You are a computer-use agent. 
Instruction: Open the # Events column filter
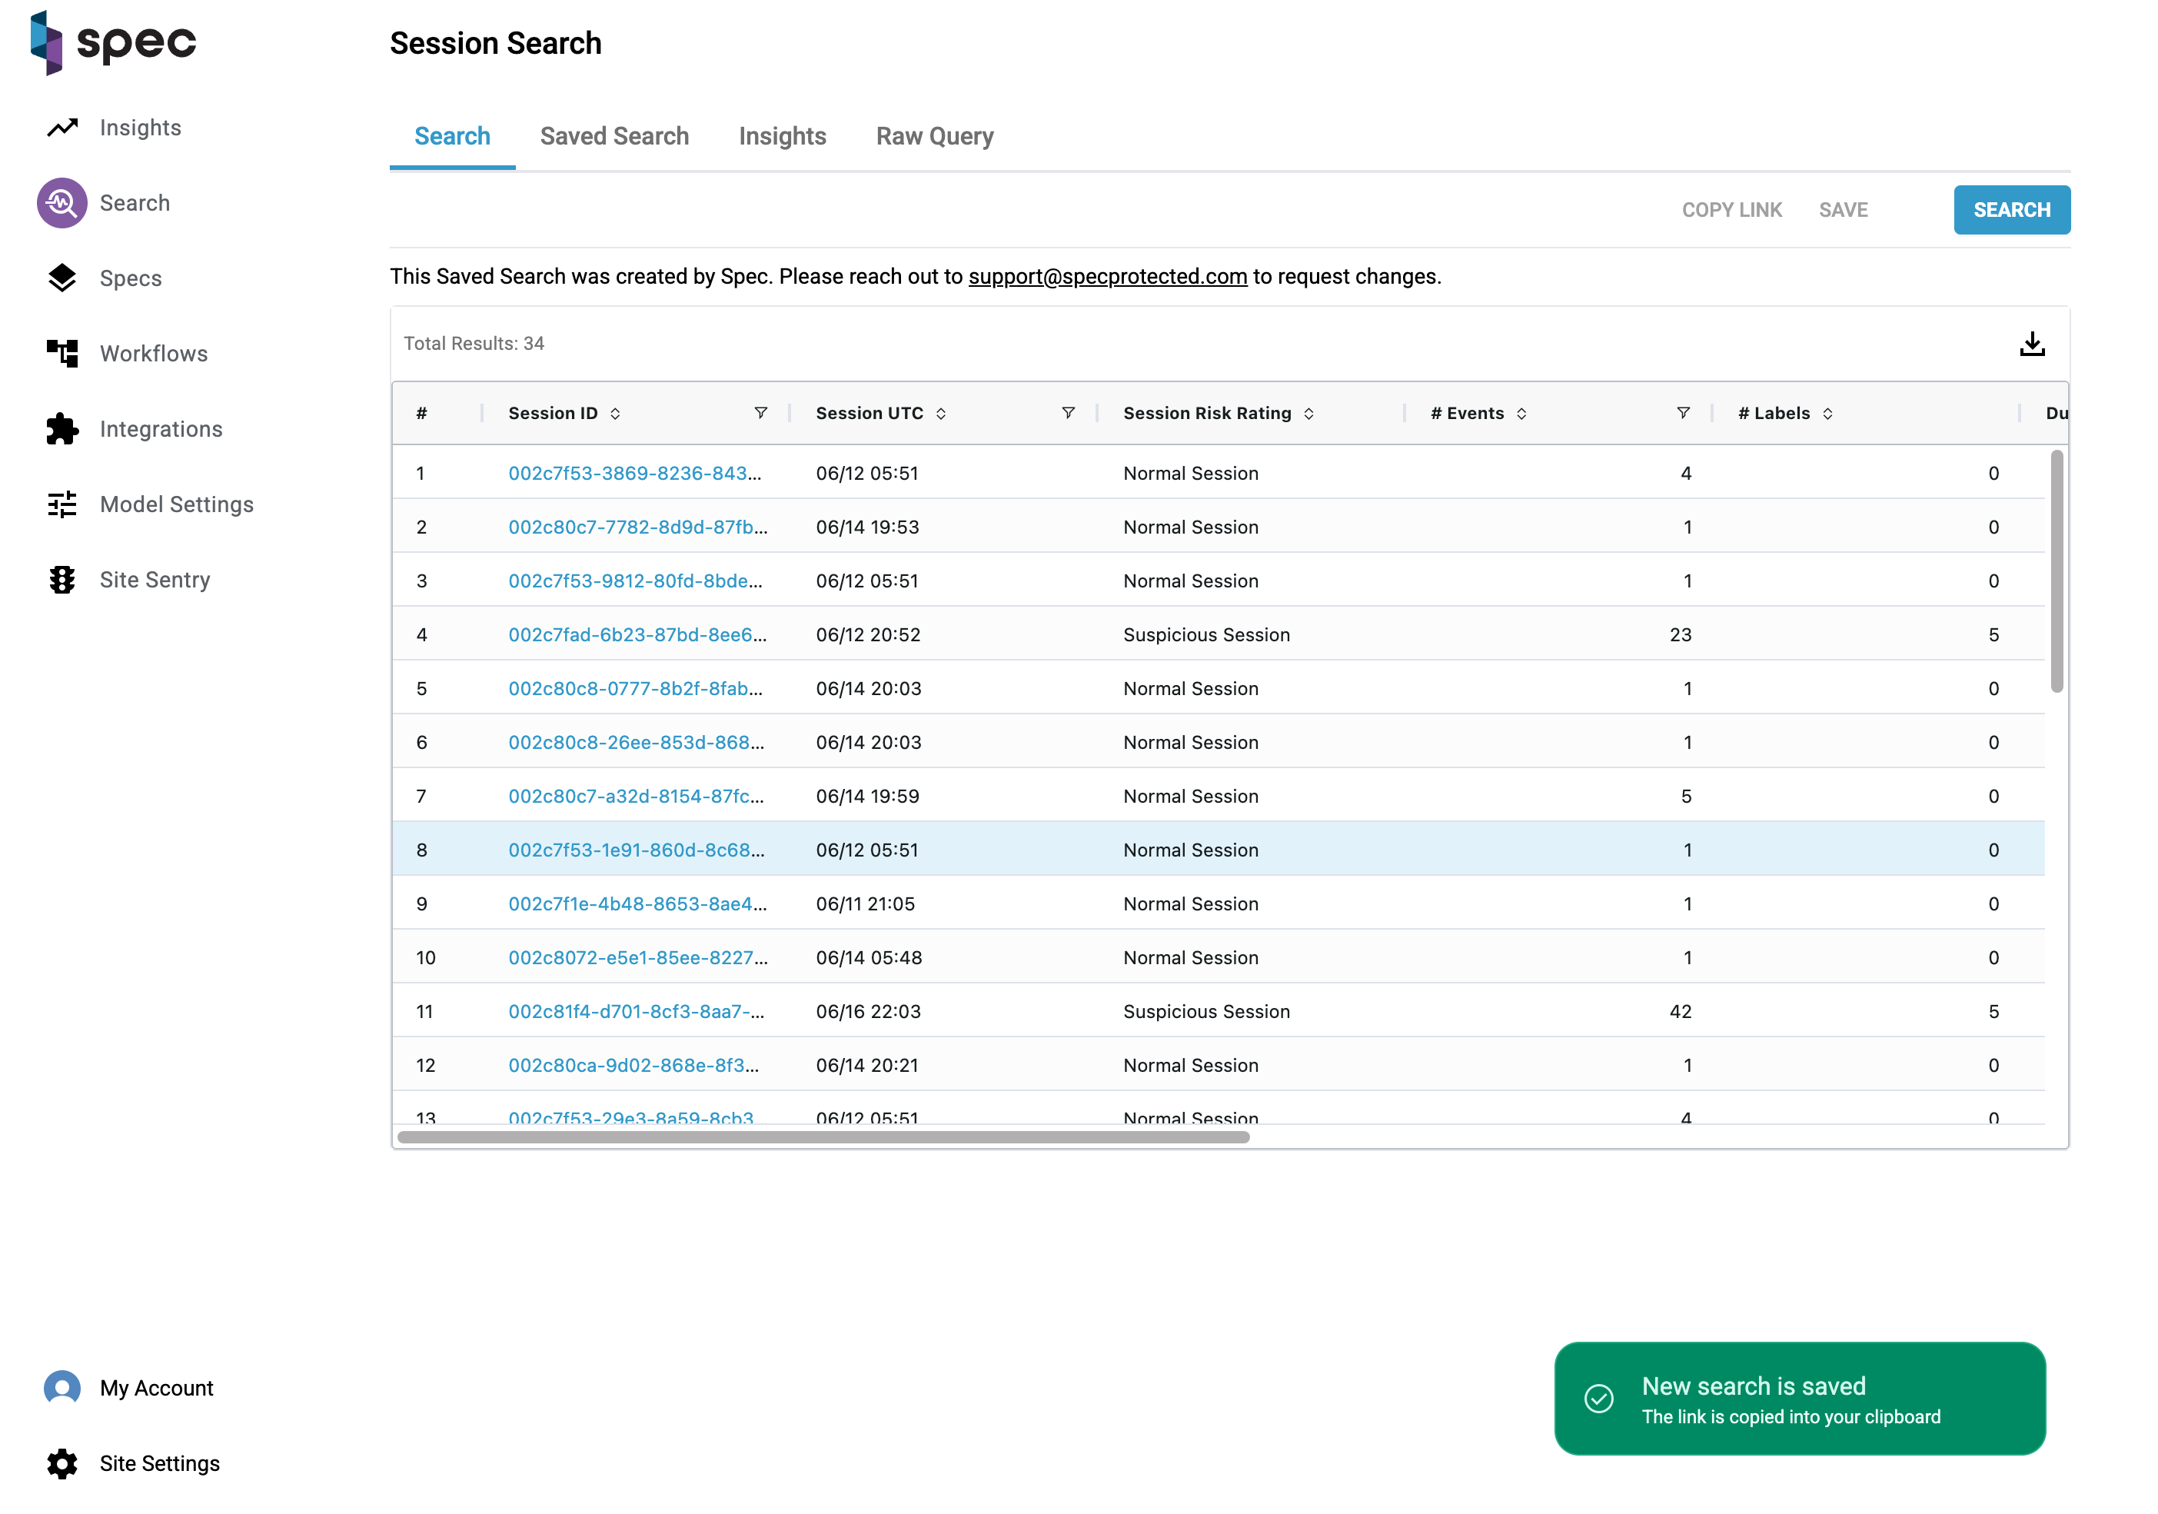pos(1682,414)
